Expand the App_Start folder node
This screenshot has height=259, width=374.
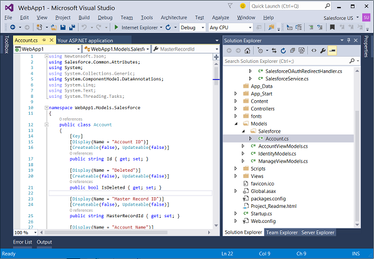(236, 93)
